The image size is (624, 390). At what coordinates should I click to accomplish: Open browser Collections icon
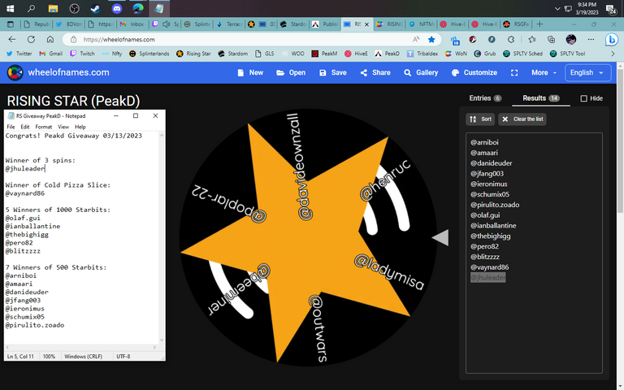551,39
